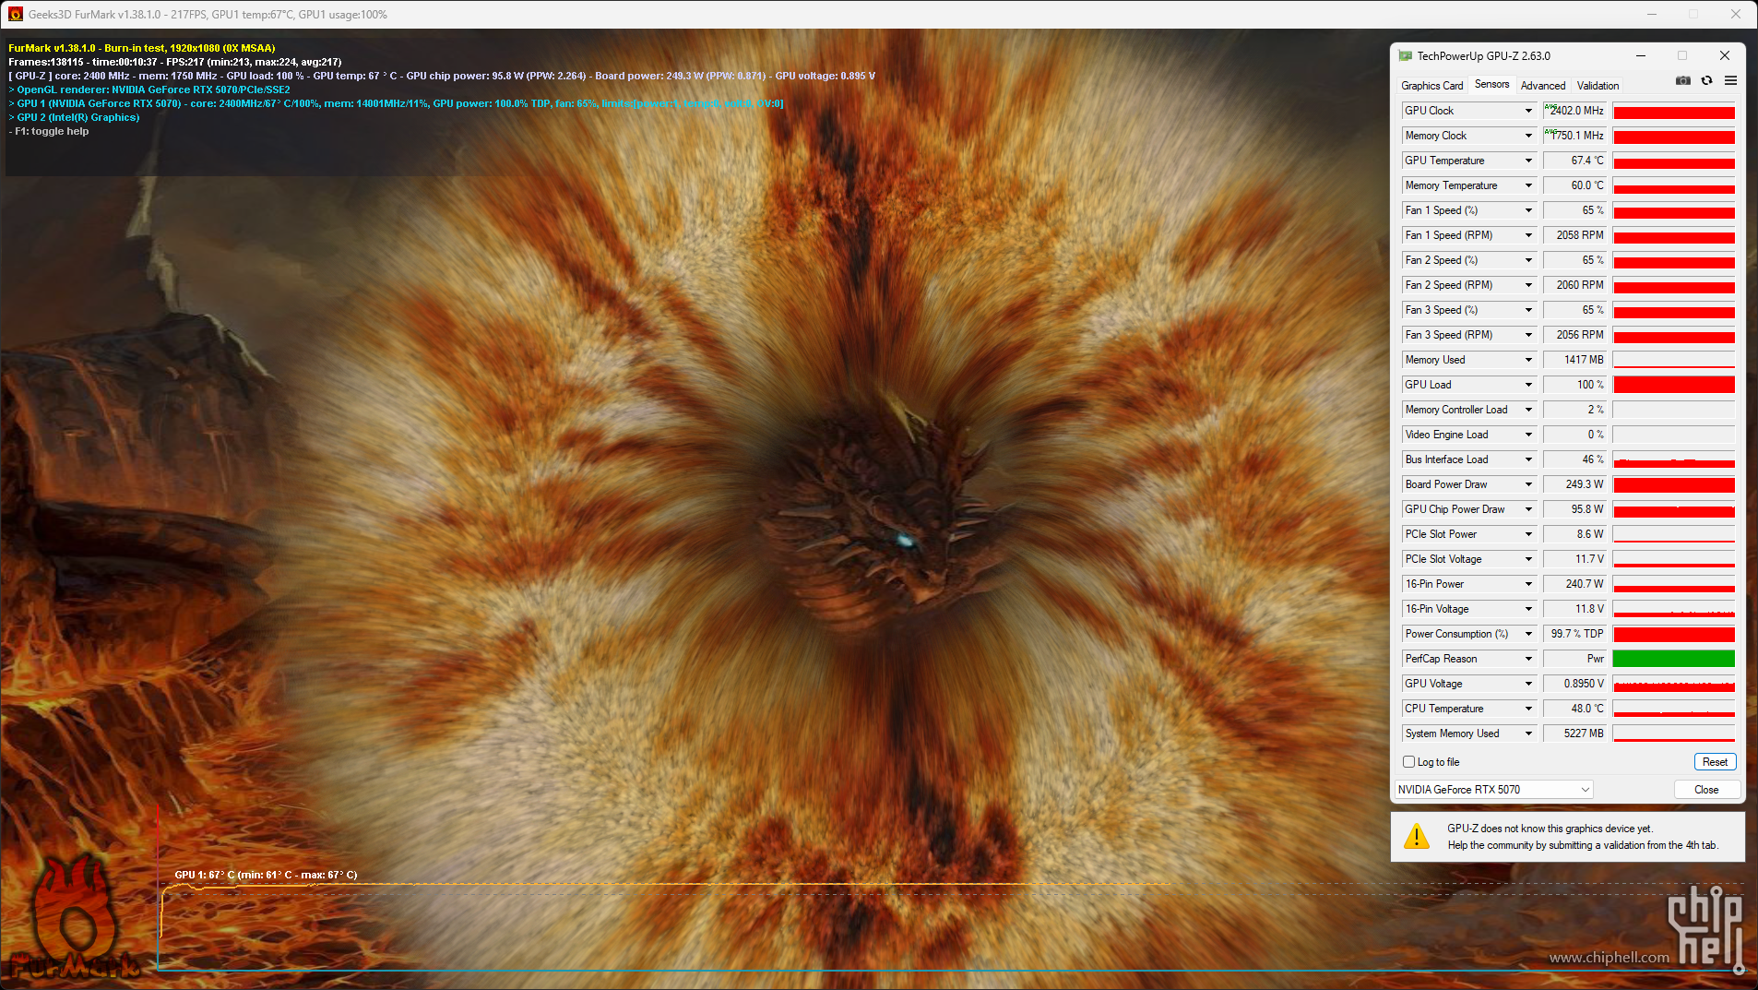Click the 99.7 % TDP value
Screen dimensions: 1758x990
(1574, 634)
